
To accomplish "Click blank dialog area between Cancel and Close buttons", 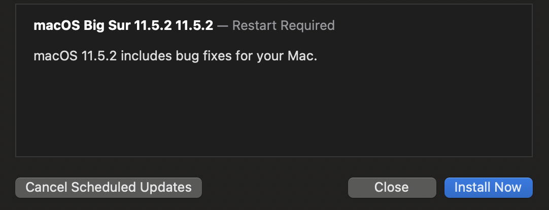I will 274,187.
